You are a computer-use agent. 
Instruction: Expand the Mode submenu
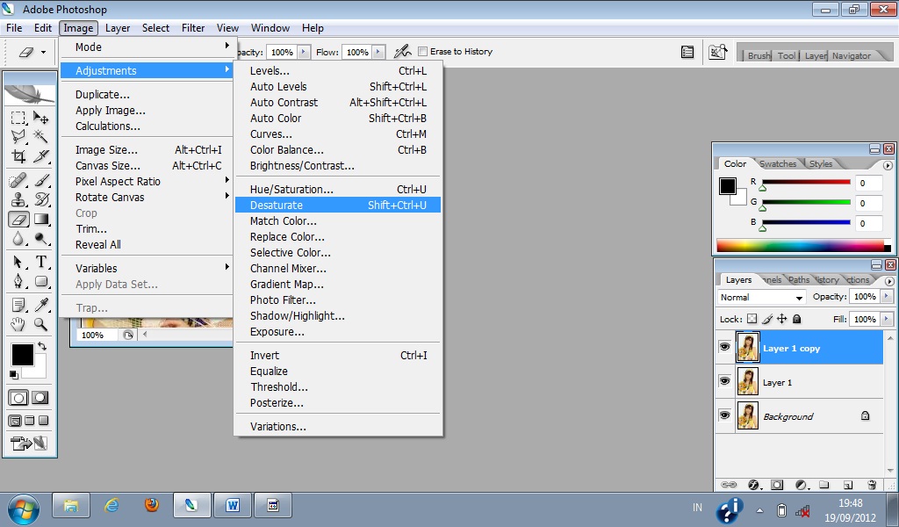tap(147, 47)
